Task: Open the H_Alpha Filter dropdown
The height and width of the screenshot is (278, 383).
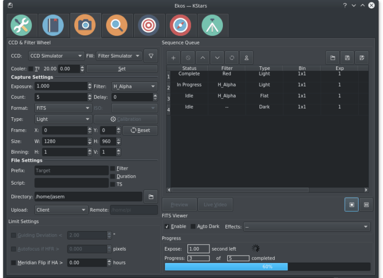Action: 134,86
